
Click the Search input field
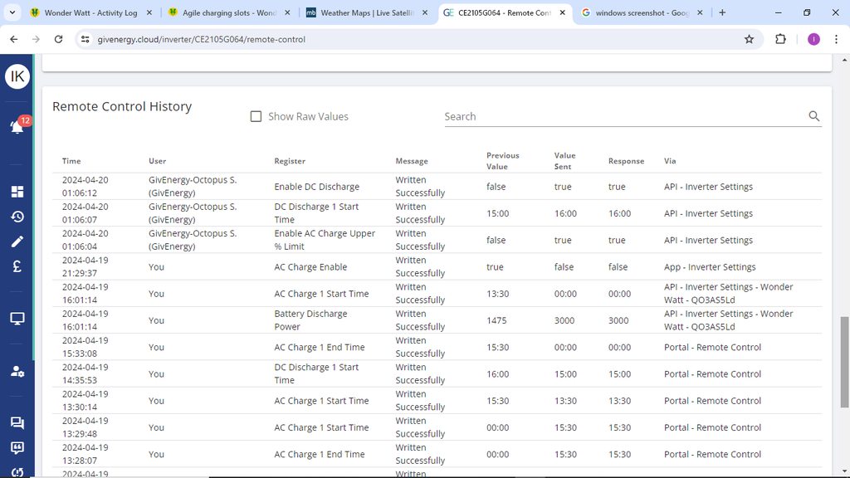point(623,117)
